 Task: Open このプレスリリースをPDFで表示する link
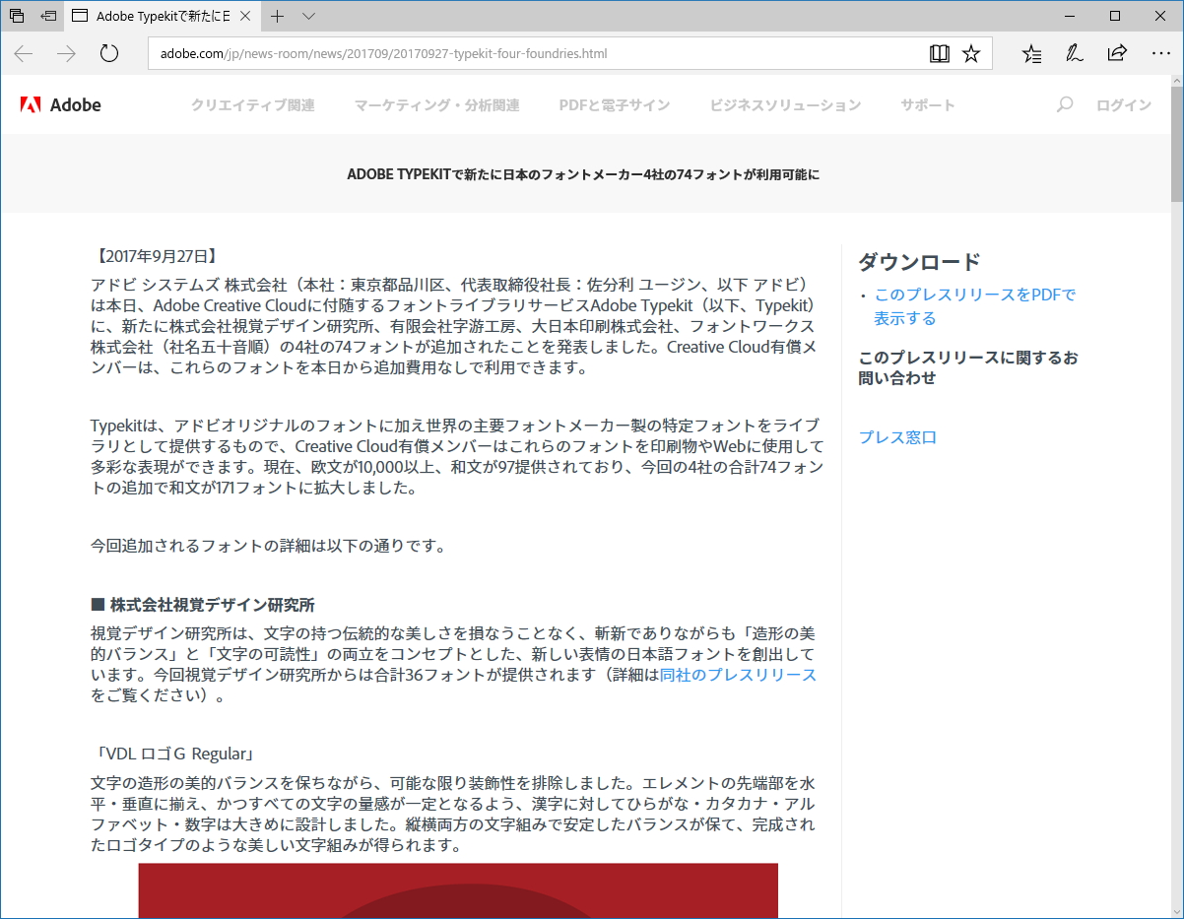click(975, 306)
